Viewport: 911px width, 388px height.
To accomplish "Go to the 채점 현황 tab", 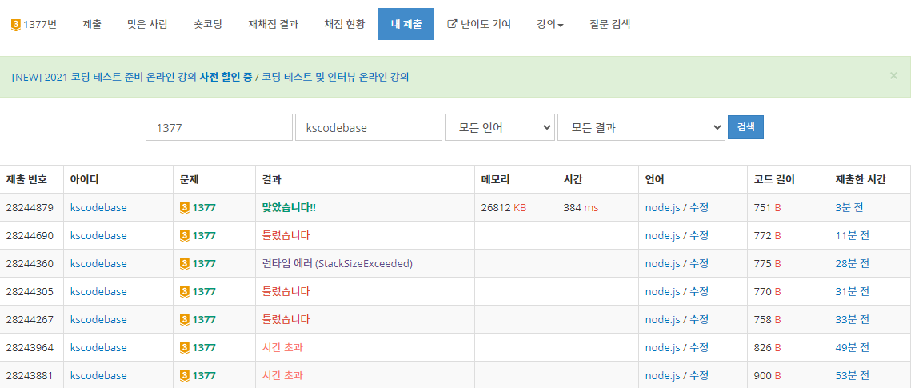I will [345, 24].
